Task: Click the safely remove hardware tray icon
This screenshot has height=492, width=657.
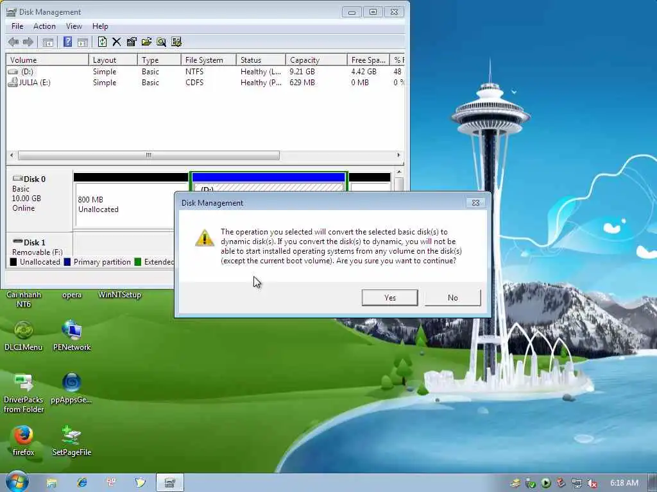Action: [531, 483]
